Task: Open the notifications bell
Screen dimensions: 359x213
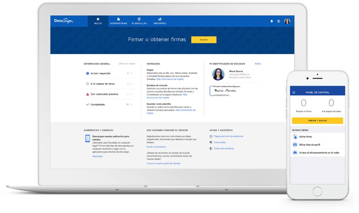Action: (x=272, y=21)
